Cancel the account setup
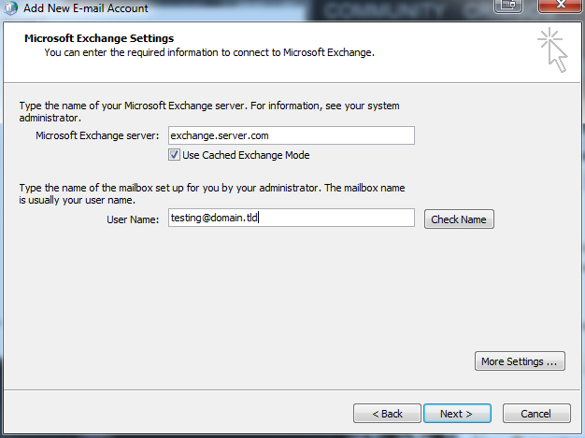Screen dimensions: 585x438 point(535,413)
